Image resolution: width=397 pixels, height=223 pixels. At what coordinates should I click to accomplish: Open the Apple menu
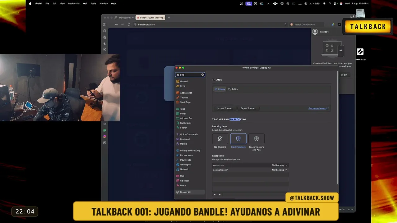point(30,3)
